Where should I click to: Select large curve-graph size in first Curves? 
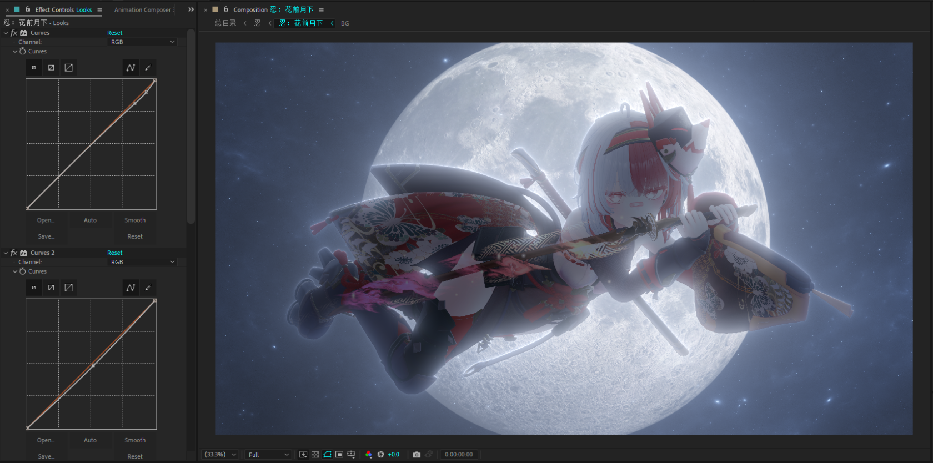click(68, 68)
